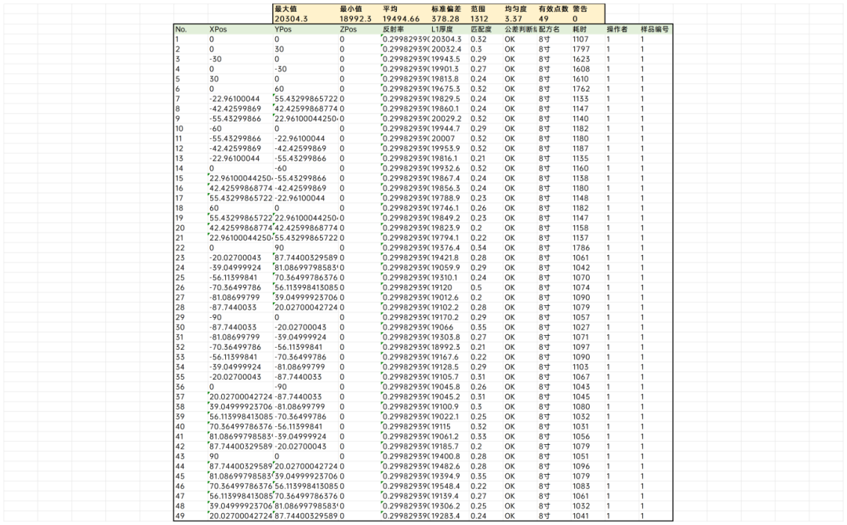Click L1 thickness cell 19045.8
Viewport: 847px width, 525px height.
(449, 387)
